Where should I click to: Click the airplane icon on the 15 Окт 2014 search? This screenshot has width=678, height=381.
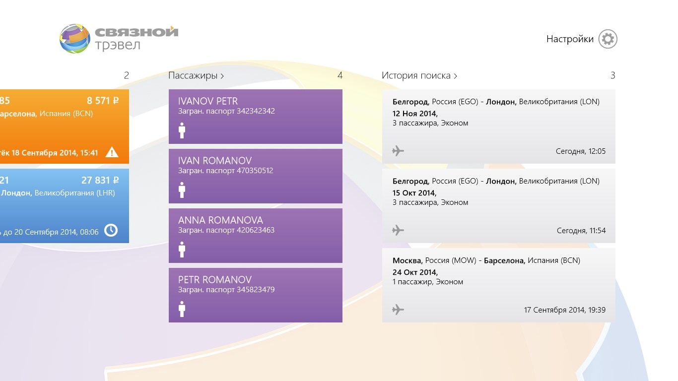(398, 230)
